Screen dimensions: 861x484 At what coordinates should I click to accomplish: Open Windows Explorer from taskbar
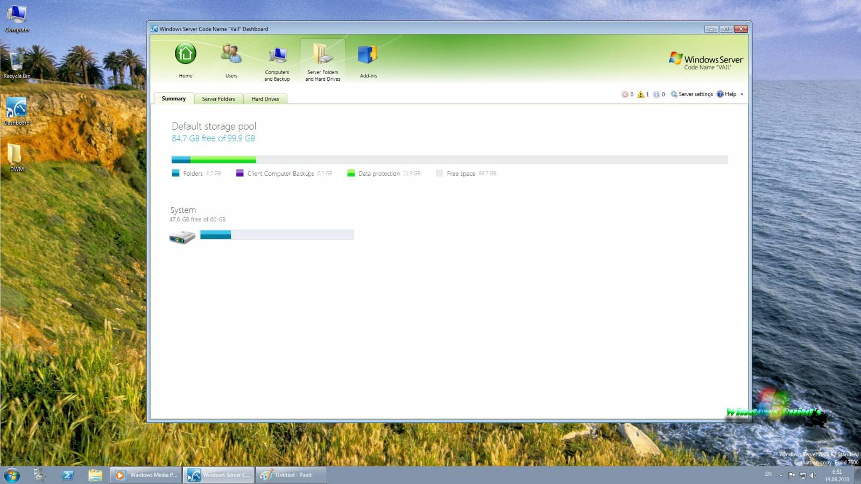click(x=96, y=475)
